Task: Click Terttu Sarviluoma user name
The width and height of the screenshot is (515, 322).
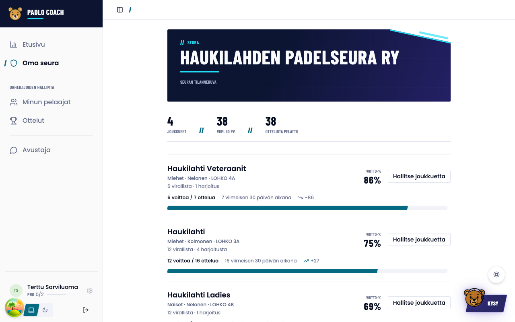Action: pos(53,287)
